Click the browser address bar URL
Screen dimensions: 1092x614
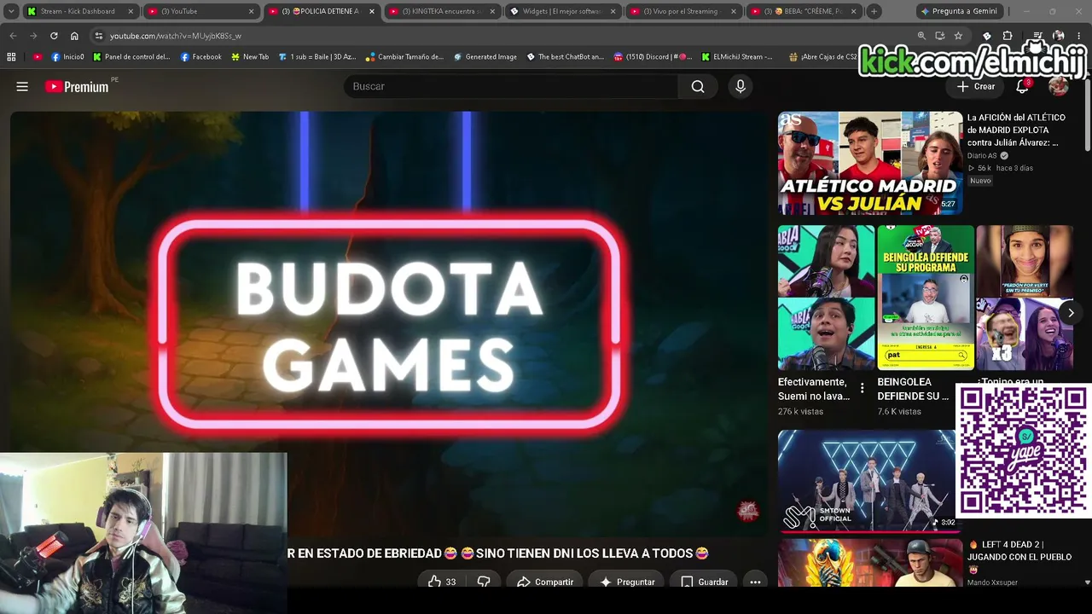click(x=175, y=36)
